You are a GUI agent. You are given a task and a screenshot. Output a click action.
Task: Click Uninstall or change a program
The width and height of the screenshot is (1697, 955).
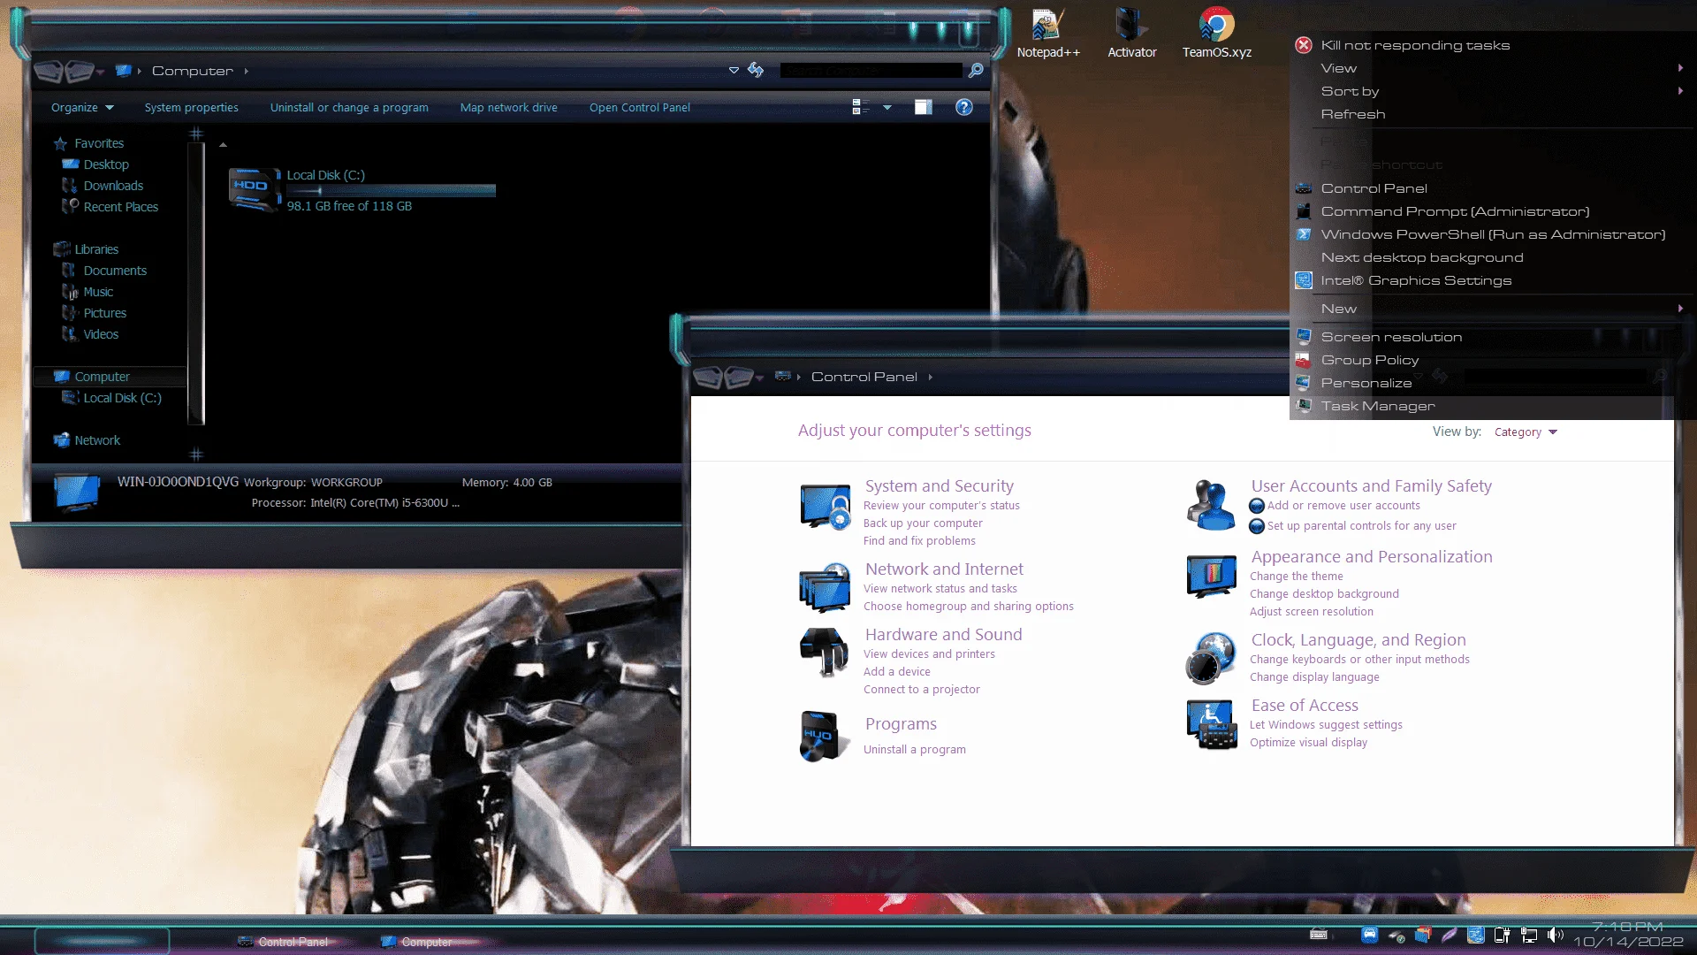click(x=349, y=107)
